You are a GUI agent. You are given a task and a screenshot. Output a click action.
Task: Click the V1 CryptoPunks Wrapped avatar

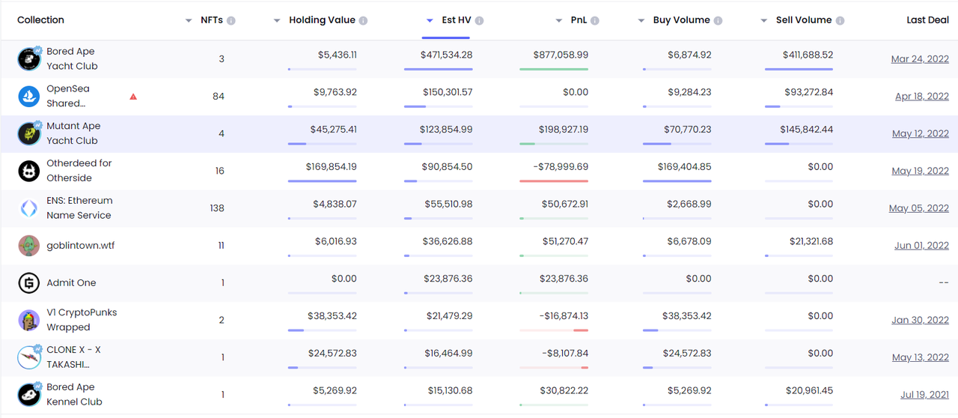29,320
